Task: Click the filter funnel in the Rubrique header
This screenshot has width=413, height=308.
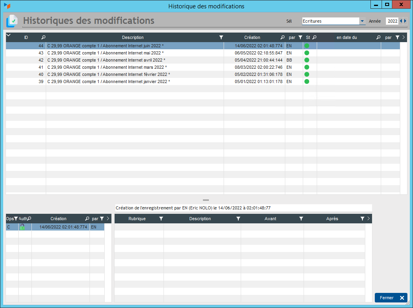Action: (161, 219)
